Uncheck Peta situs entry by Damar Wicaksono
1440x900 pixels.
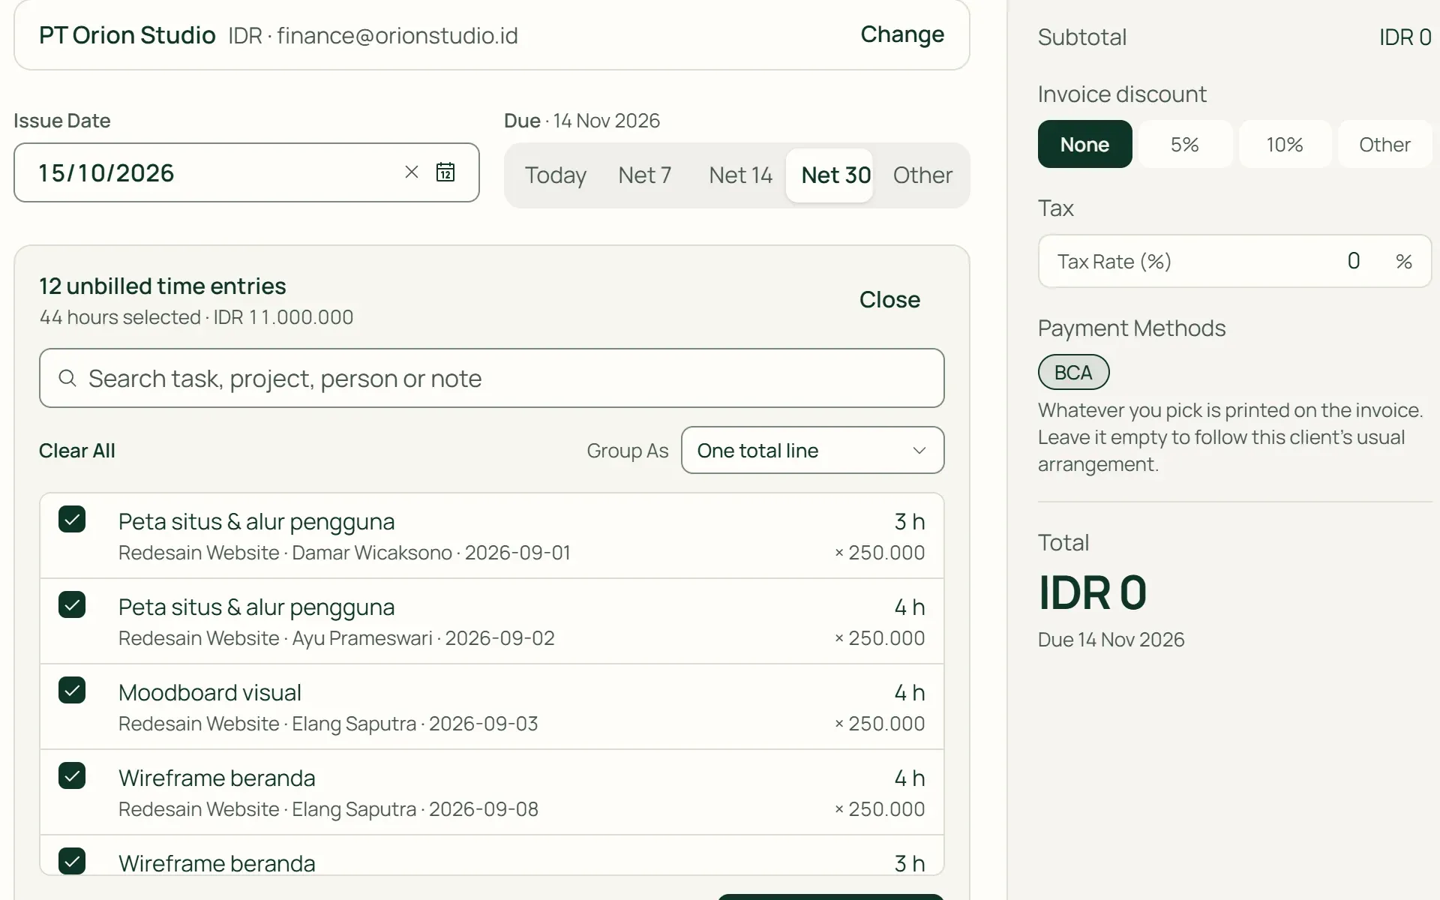pyautogui.click(x=72, y=519)
